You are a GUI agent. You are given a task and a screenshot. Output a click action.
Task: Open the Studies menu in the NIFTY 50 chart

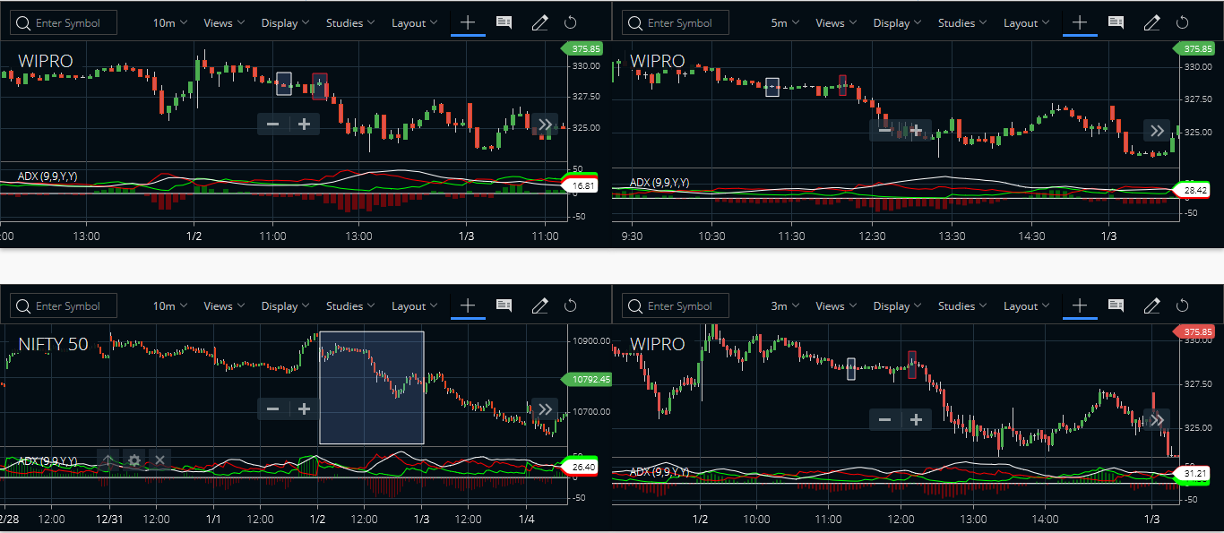[x=350, y=305]
